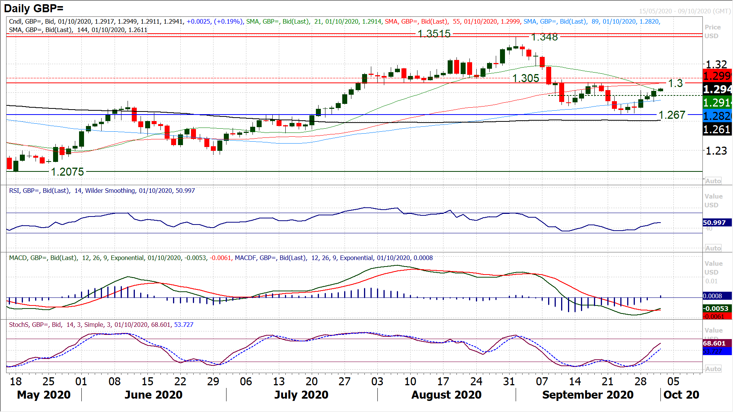
Task: Click the 1.3515 resistance level label
Action: (434, 34)
